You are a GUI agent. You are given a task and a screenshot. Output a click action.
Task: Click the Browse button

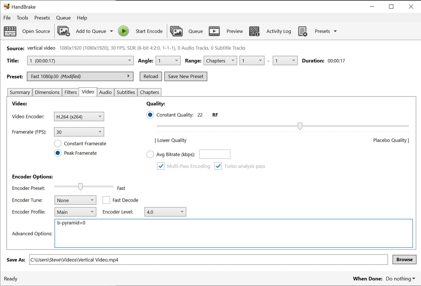point(404,259)
